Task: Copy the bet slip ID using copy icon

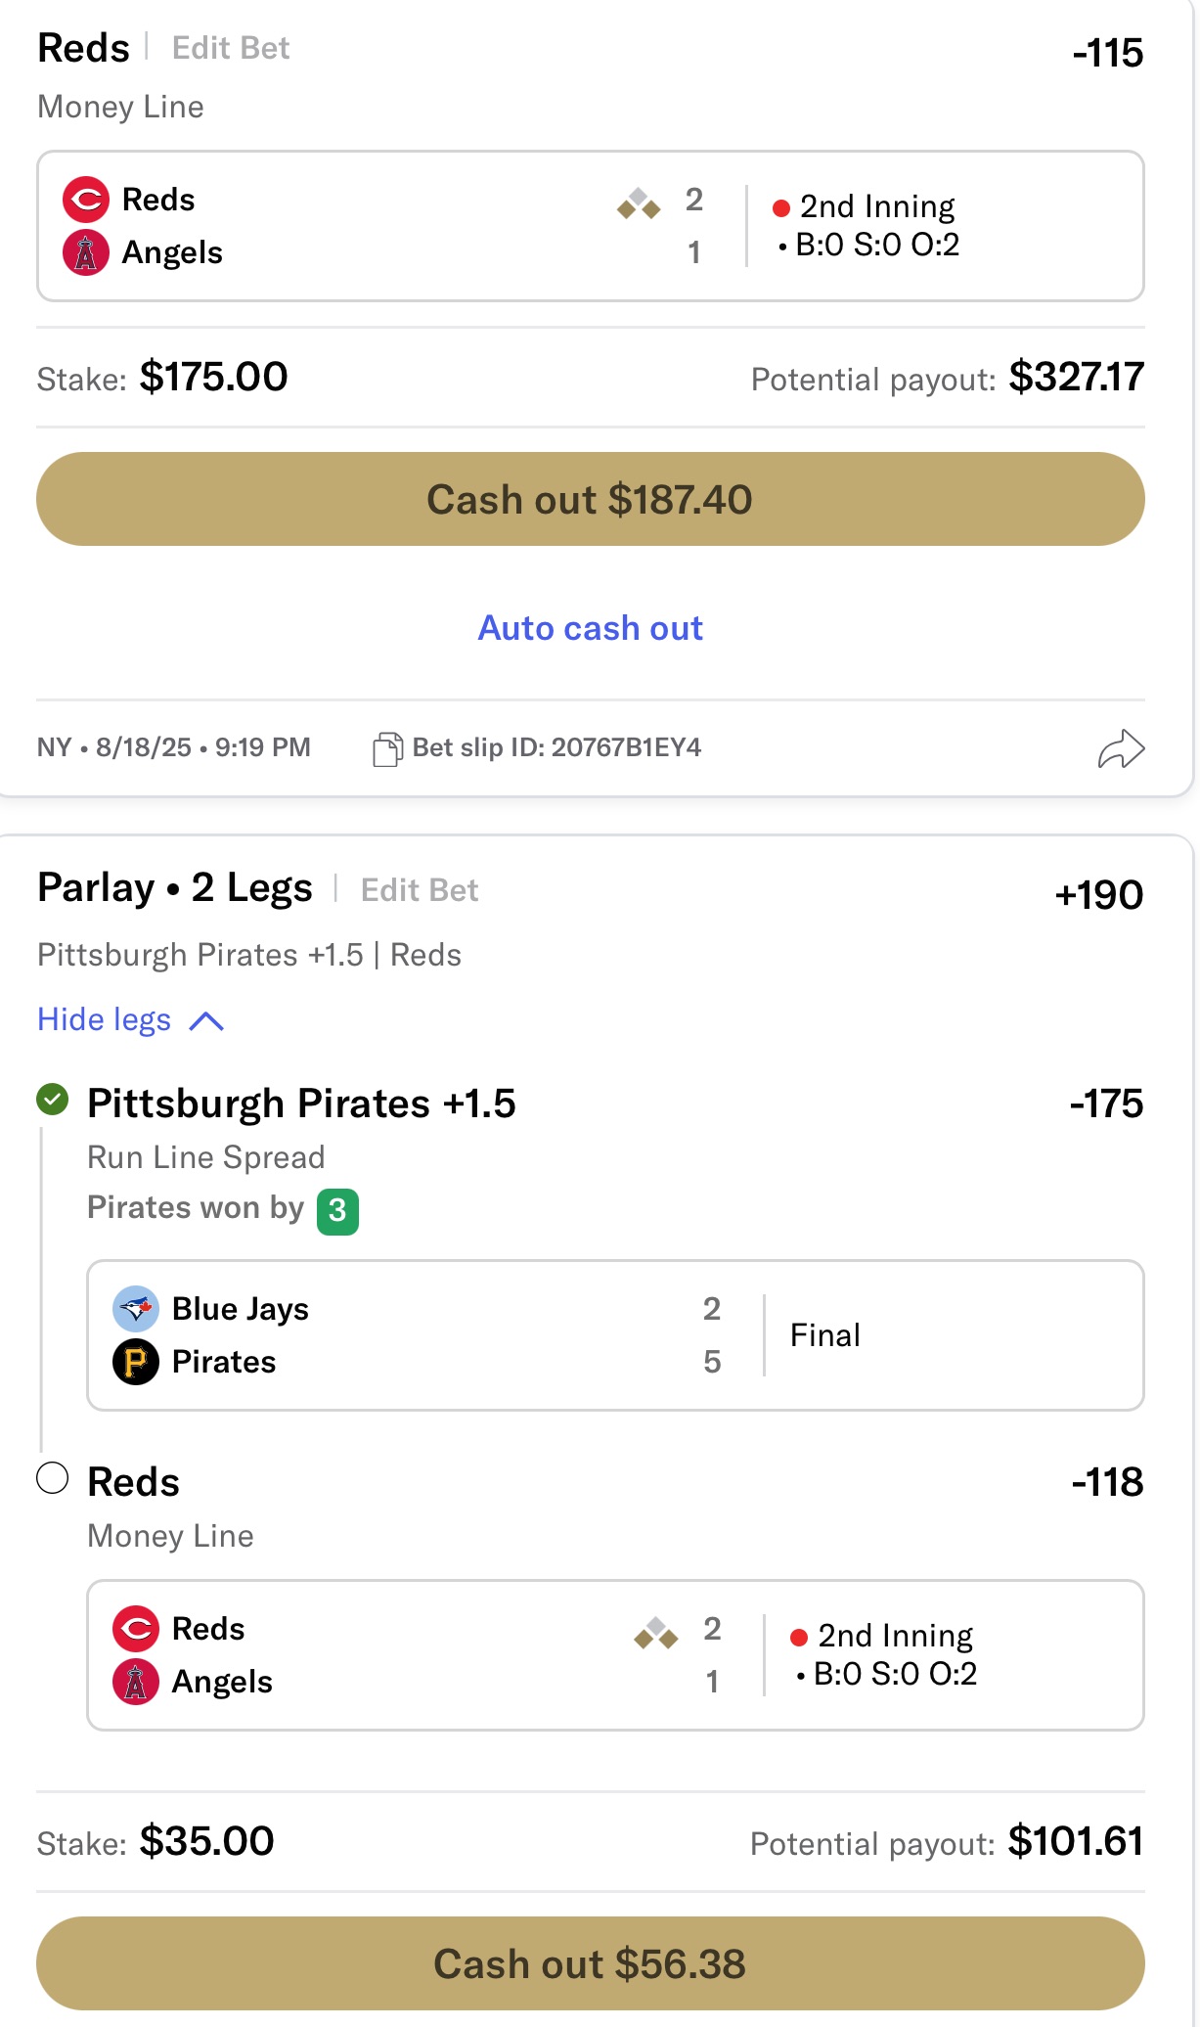Action: (387, 749)
